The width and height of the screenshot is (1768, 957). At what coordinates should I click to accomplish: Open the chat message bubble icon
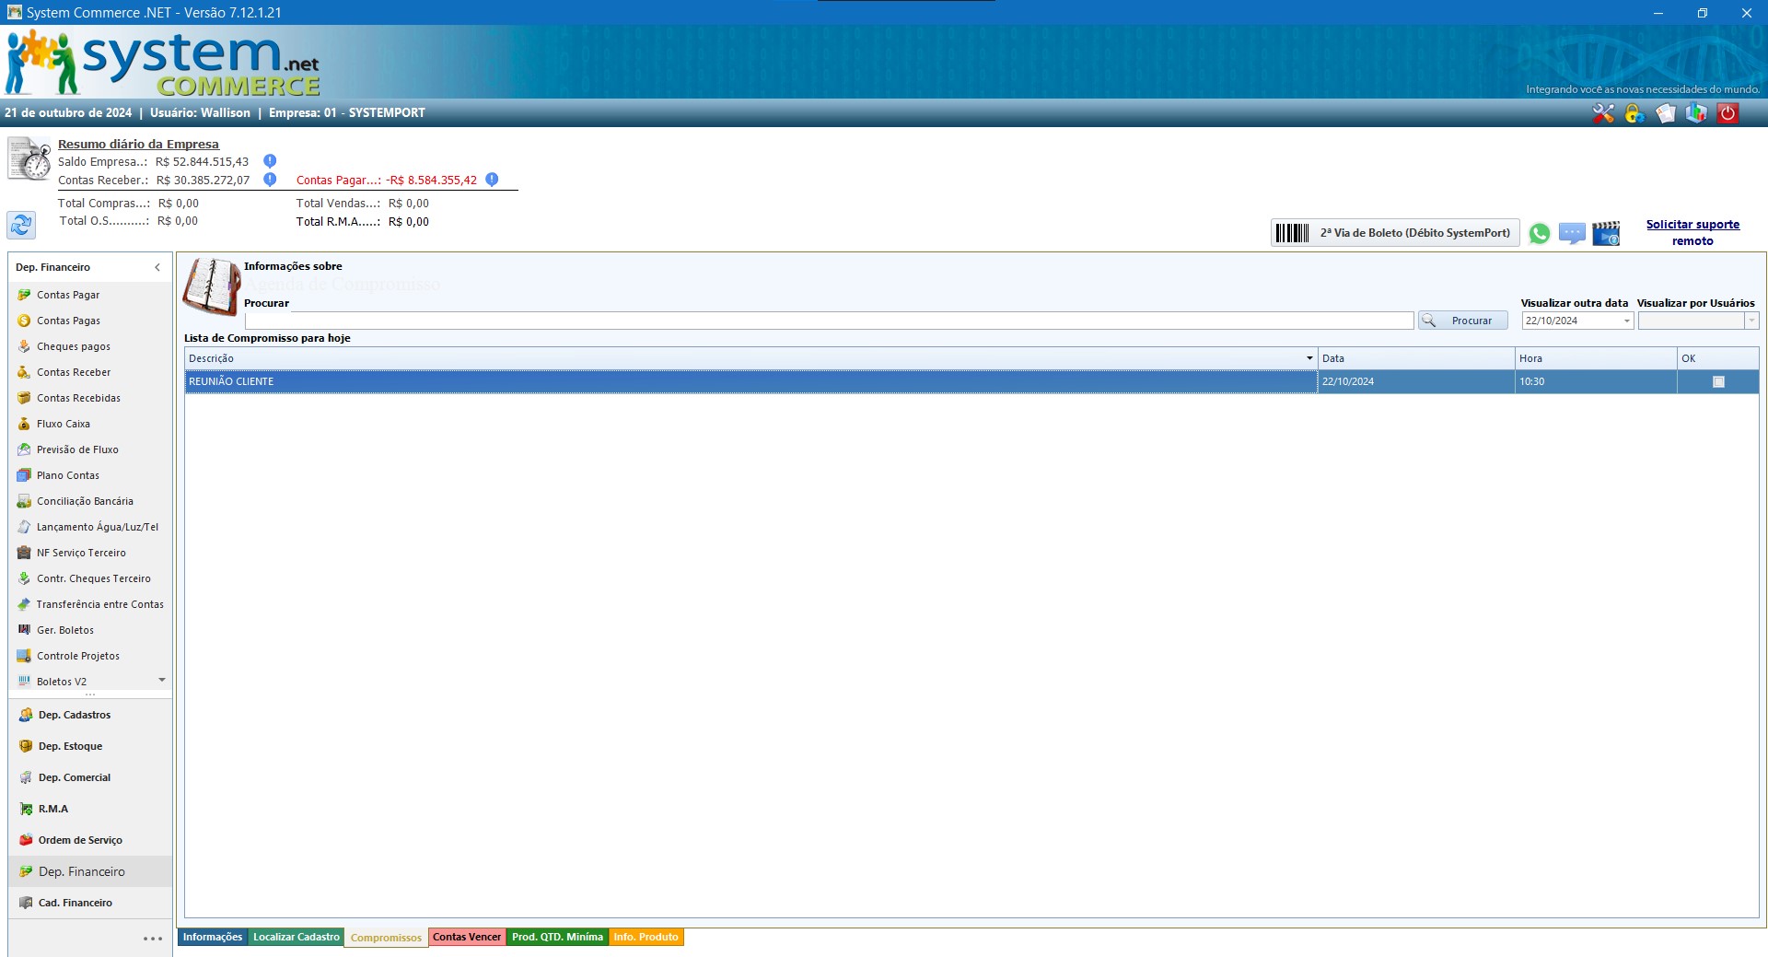[1572, 234]
